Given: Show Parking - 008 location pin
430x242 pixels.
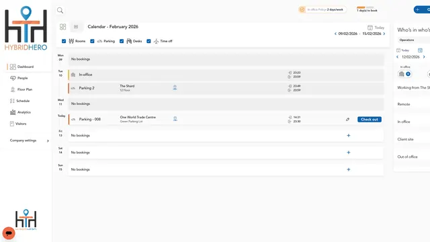Looking at the screenshot, I should pos(175,119).
